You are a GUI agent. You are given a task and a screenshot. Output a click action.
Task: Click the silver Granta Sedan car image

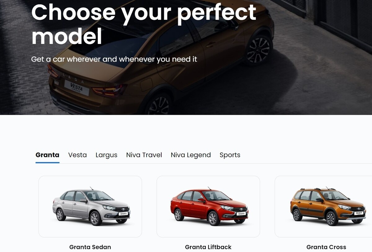[91, 206]
